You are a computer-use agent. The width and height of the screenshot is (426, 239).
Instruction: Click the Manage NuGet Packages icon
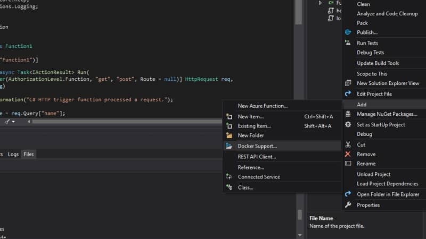(348, 114)
